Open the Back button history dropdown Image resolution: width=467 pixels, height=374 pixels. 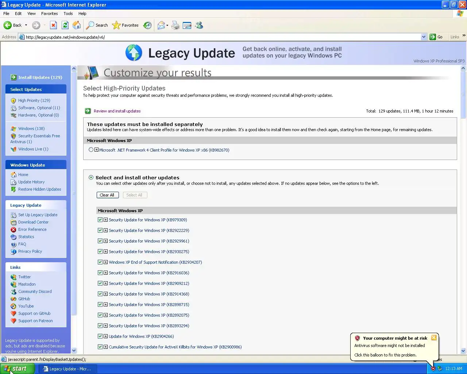26,25
